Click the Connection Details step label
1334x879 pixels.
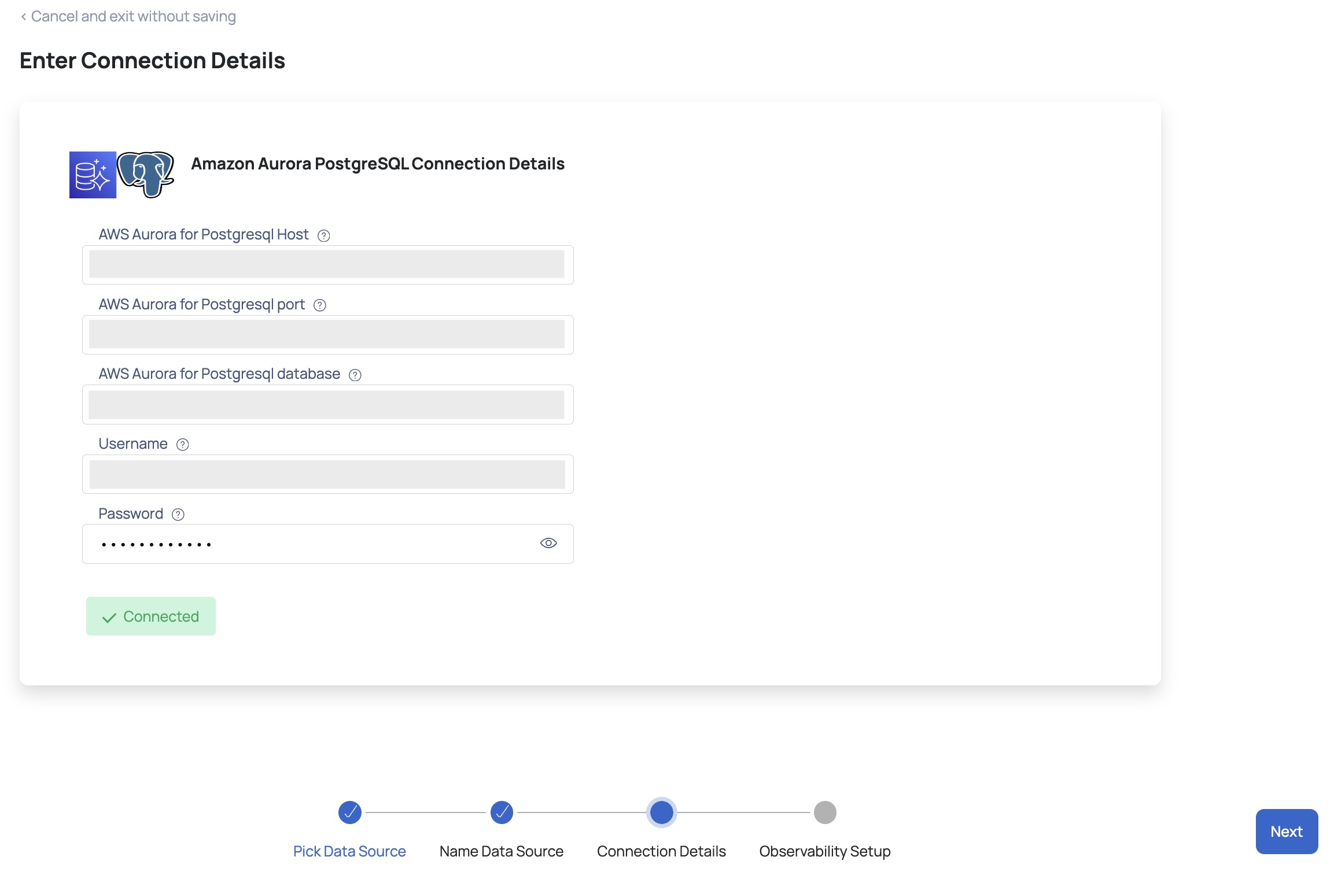click(661, 851)
